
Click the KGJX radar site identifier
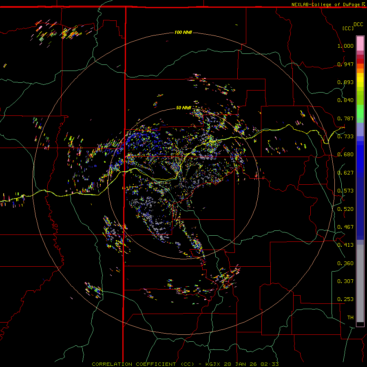(x=213, y=364)
